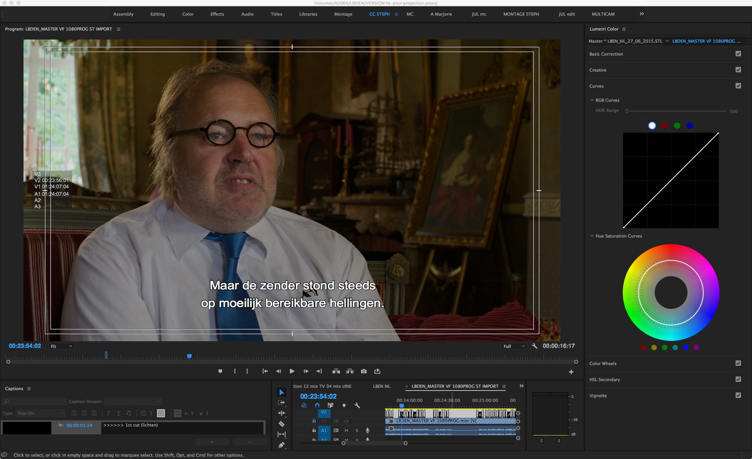Click the HDR Range slider handle
Image resolution: width=752 pixels, height=459 pixels.
pyautogui.click(x=627, y=111)
